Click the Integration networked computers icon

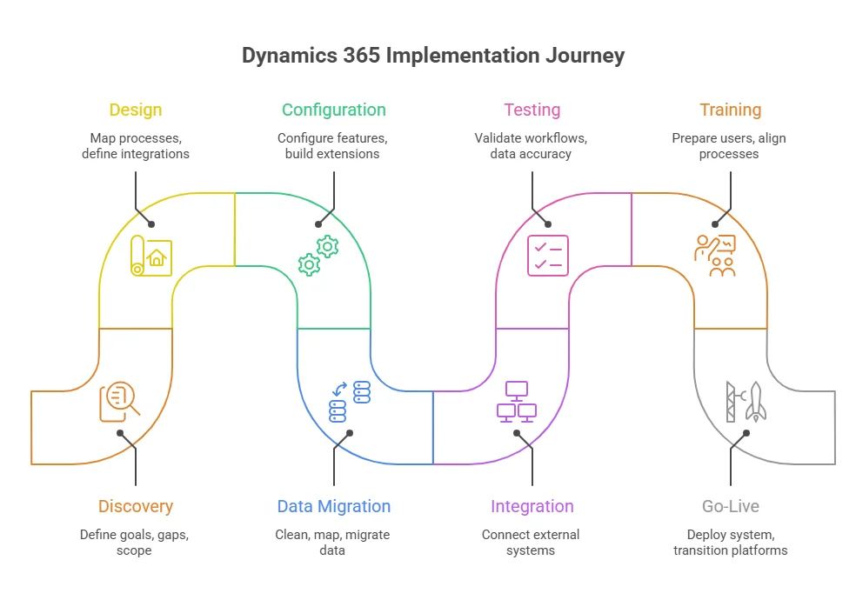(517, 402)
